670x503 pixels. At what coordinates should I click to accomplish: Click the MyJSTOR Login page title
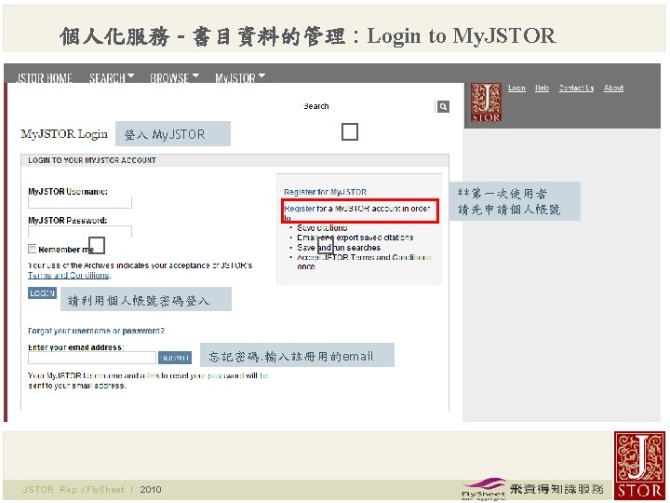[x=64, y=134]
